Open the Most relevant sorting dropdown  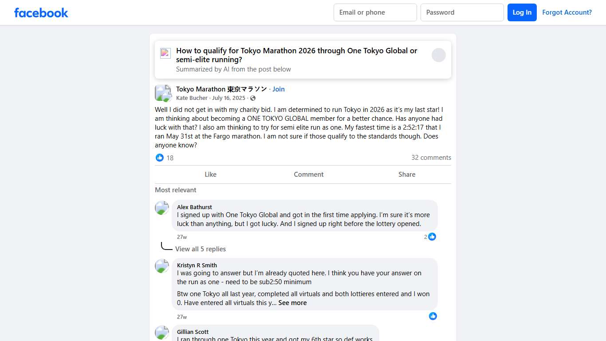tap(175, 190)
